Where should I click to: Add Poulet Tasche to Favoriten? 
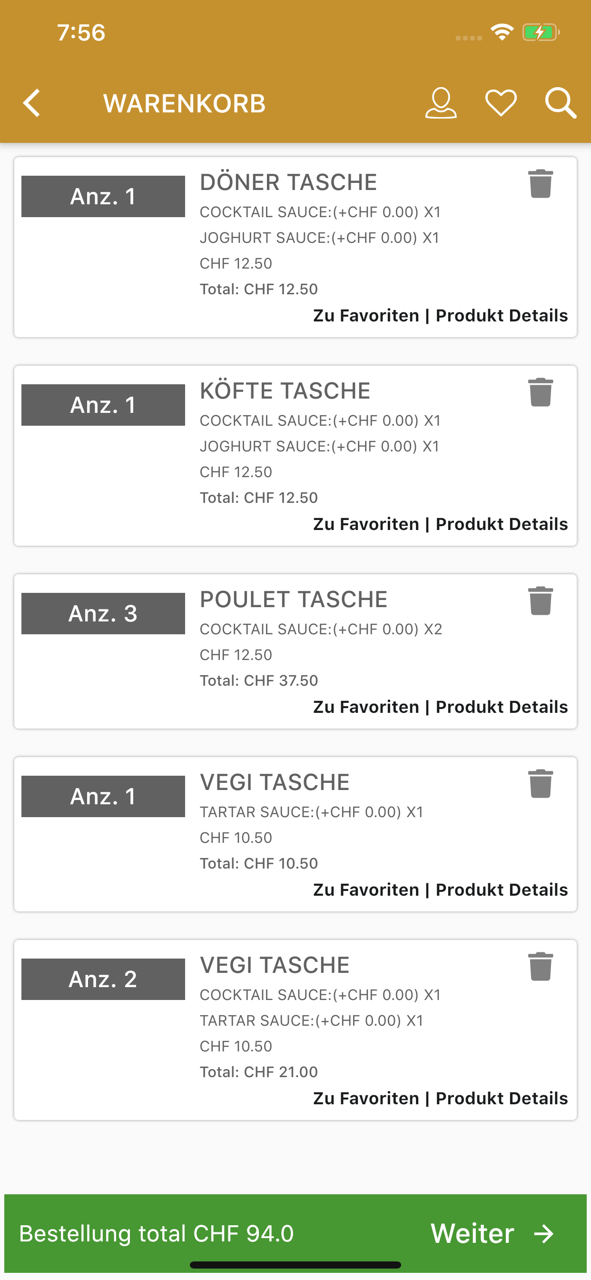pyautogui.click(x=366, y=707)
